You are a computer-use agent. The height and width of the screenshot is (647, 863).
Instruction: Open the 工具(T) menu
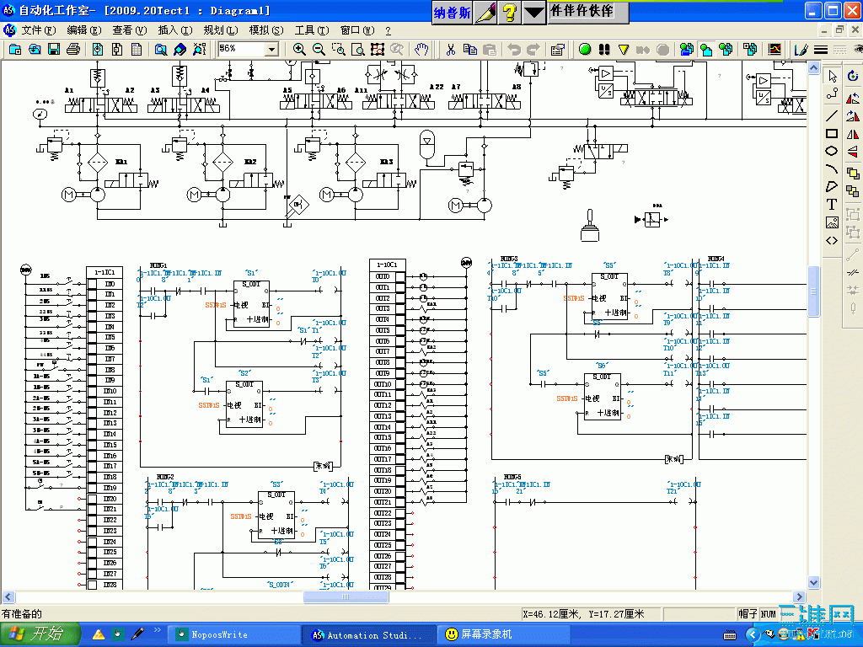click(x=312, y=30)
